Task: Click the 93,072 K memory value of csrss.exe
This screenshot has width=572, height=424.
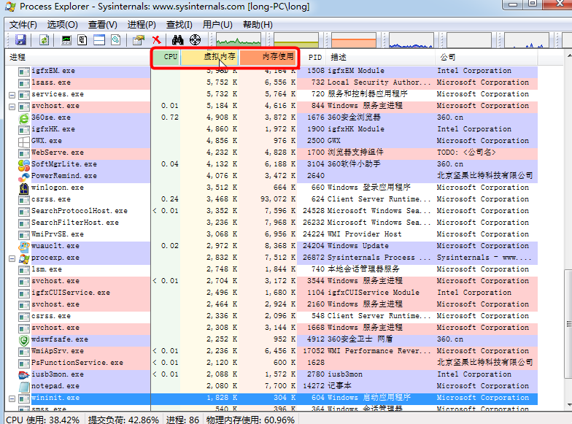Action: coord(278,199)
